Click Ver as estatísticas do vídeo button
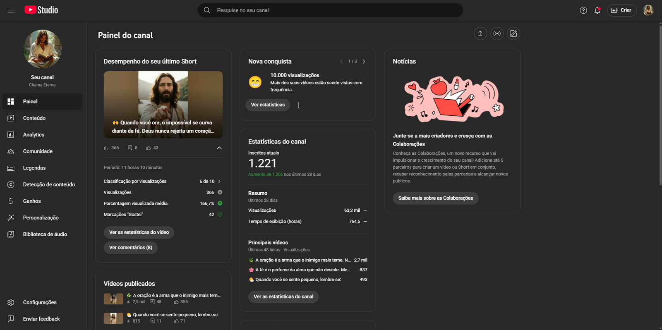This screenshot has height=330, width=662. (139, 232)
